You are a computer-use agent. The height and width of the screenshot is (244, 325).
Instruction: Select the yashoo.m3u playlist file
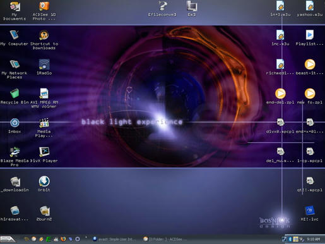click(310, 9)
